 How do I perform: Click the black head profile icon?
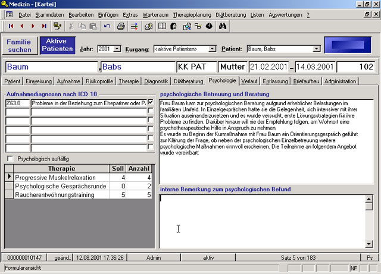173,26
